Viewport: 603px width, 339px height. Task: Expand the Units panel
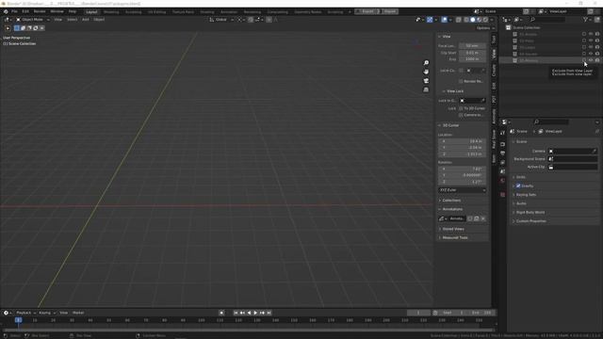(521, 177)
